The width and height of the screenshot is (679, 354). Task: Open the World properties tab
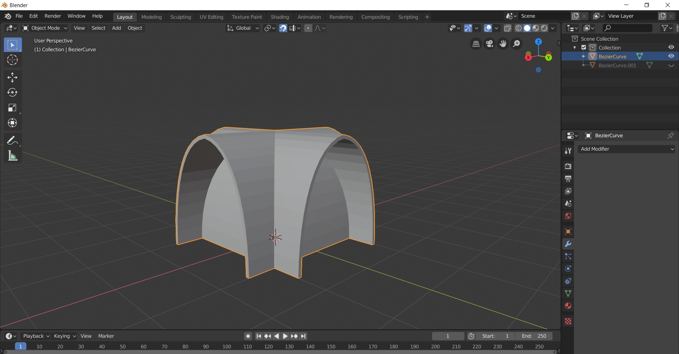pyautogui.click(x=568, y=216)
